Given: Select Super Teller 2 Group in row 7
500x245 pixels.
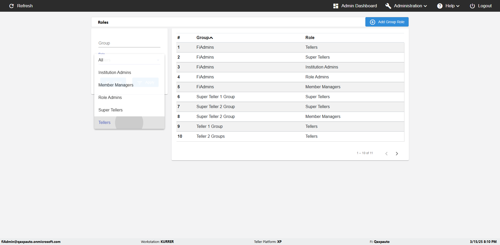Looking at the screenshot, I should pos(216,107).
